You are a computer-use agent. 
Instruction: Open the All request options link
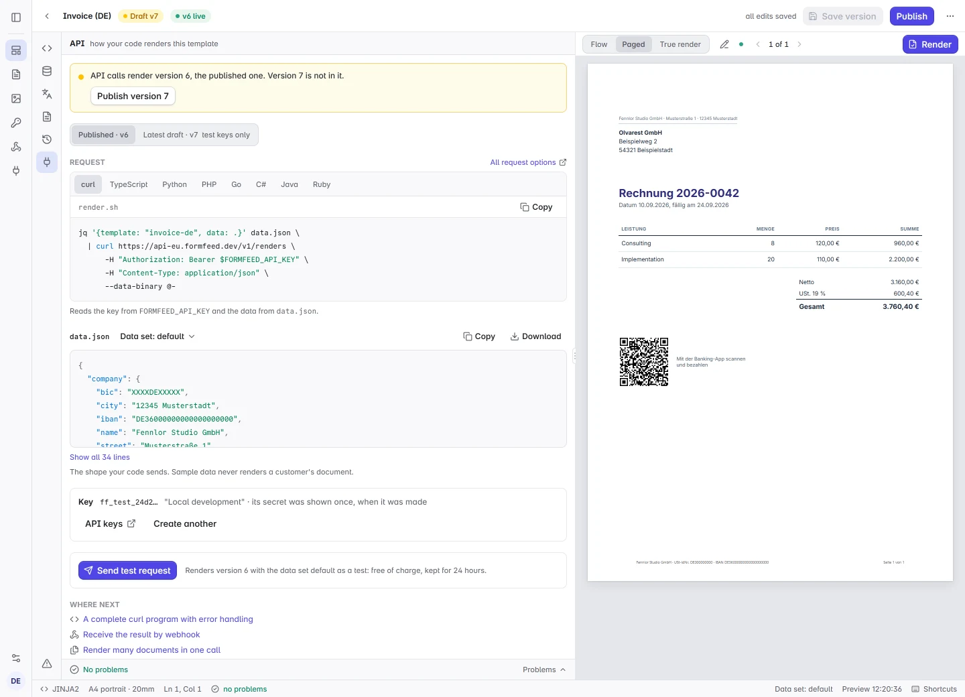point(528,162)
